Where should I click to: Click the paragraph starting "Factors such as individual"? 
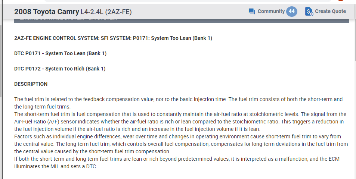tap(181, 144)
